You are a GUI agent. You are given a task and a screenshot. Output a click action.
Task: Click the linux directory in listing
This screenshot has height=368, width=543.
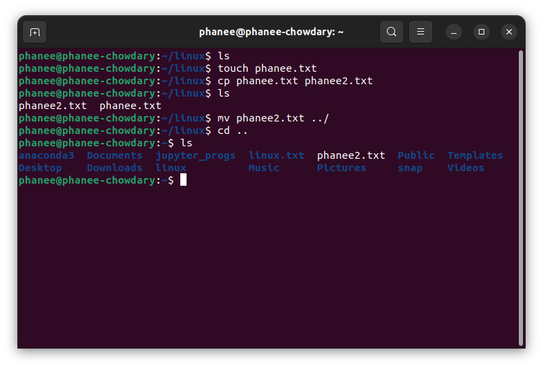[171, 168]
